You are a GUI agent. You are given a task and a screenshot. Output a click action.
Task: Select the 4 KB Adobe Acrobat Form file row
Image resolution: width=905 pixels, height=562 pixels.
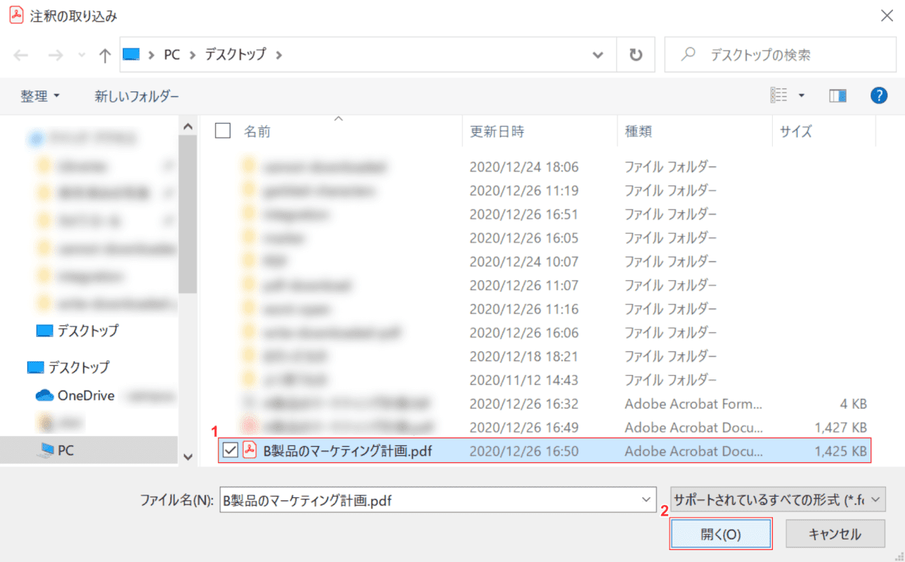pos(544,404)
